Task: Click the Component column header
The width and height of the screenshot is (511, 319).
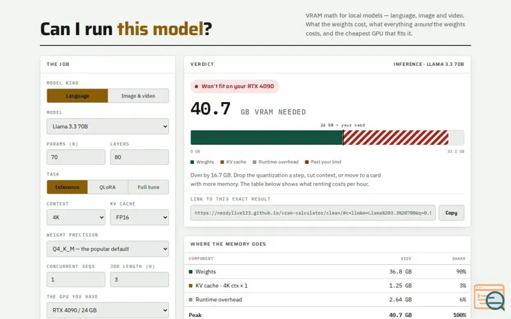Action: pyautogui.click(x=201, y=258)
